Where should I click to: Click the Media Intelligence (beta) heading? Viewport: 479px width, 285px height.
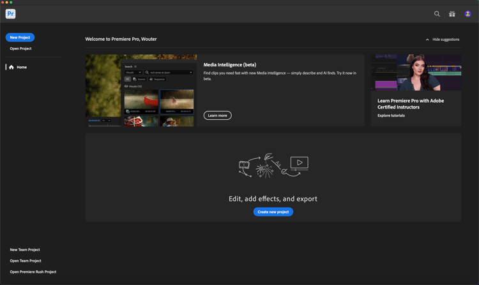tap(230, 64)
